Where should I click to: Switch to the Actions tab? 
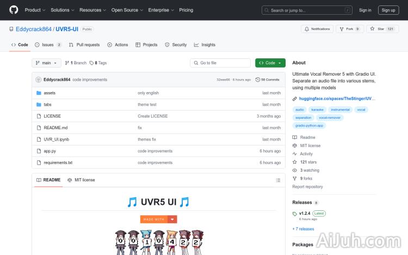(x=118, y=45)
